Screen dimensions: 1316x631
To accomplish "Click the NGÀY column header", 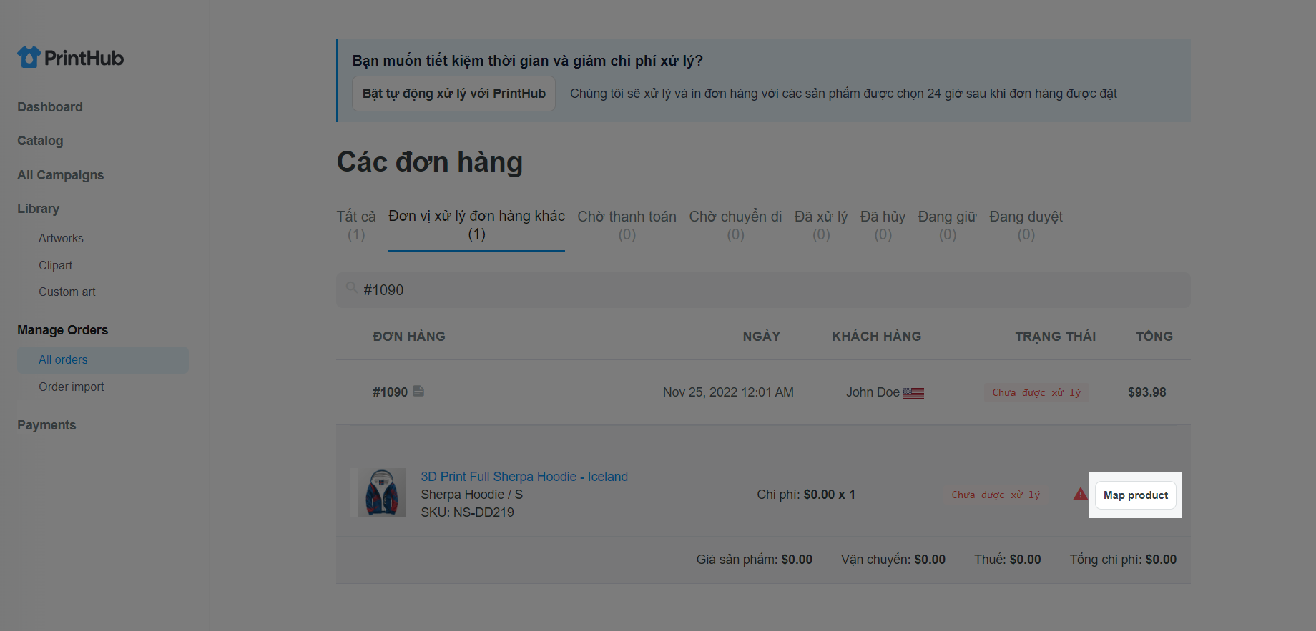I will coord(762,337).
